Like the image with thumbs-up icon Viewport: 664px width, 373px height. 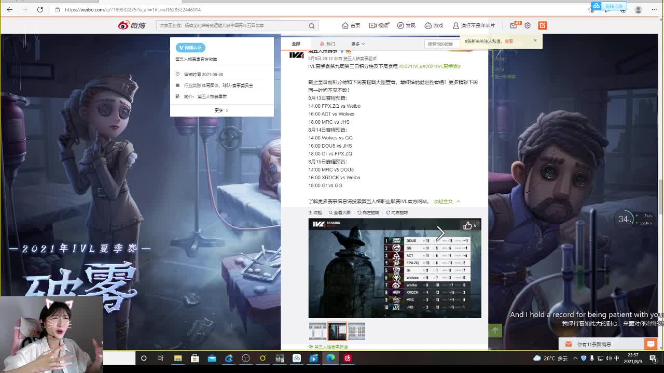coord(467,225)
